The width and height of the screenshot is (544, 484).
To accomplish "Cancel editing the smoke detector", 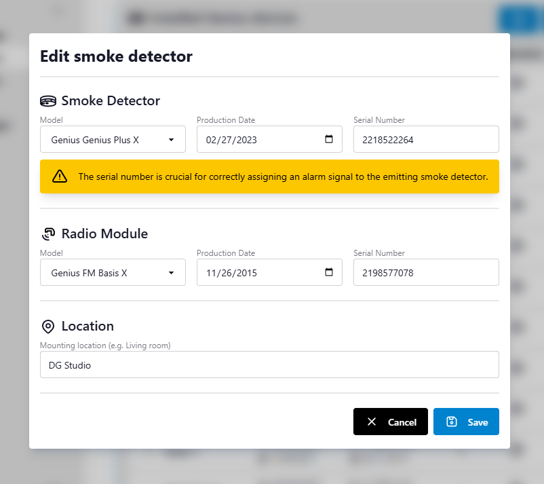I will (390, 422).
